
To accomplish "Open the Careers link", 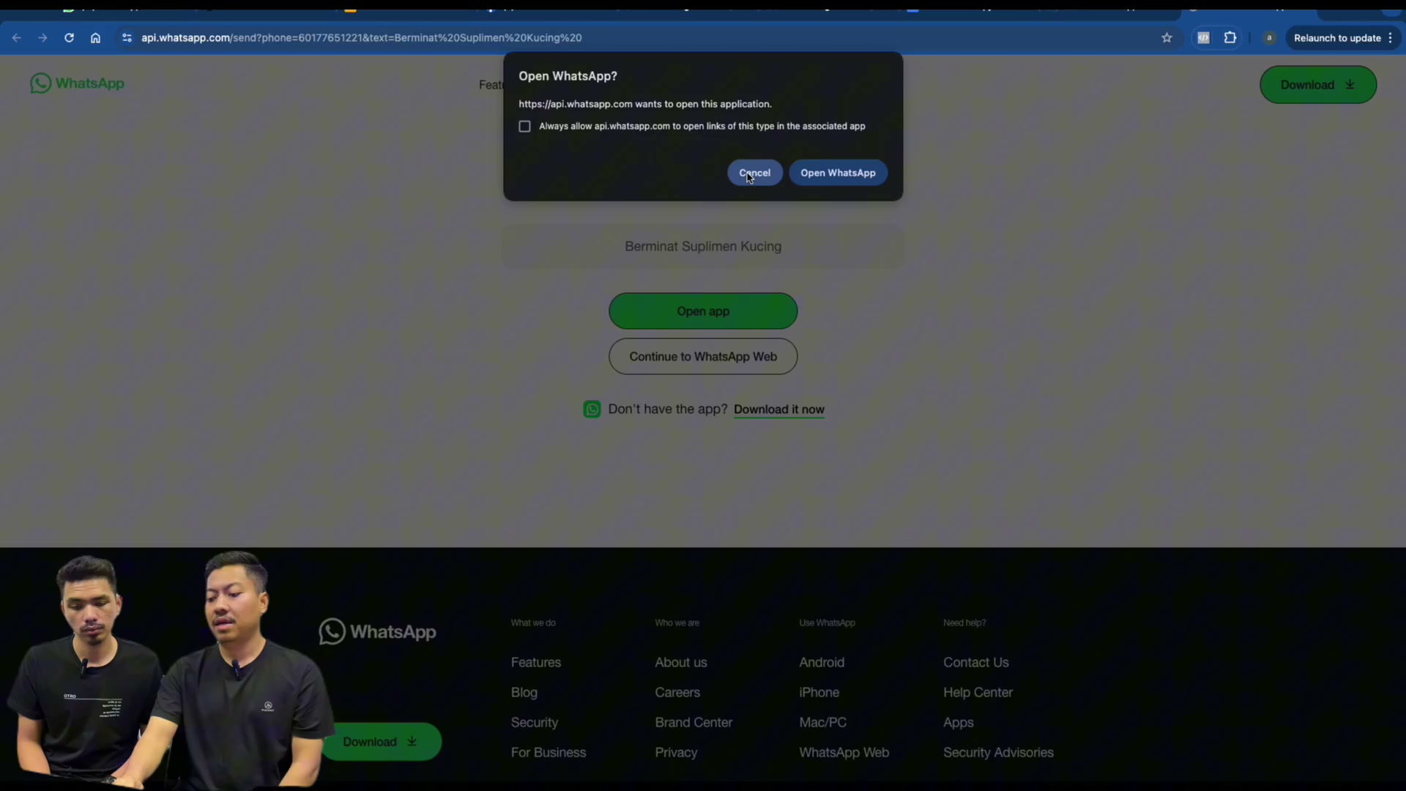I will click(x=677, y=692).
